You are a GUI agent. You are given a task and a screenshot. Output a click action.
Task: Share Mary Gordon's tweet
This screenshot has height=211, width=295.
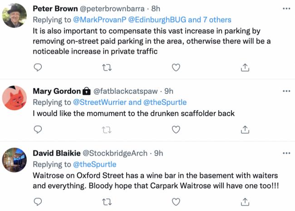pos(245,129)
